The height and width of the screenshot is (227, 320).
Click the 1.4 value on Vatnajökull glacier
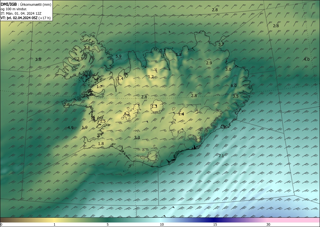click(181, 114)
